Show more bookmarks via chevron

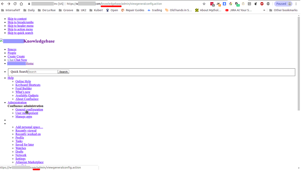tap(264, 10)
